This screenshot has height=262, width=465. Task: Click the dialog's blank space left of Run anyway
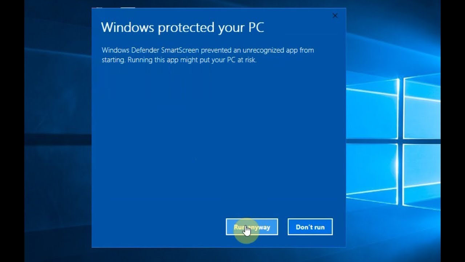click(159, 227)
